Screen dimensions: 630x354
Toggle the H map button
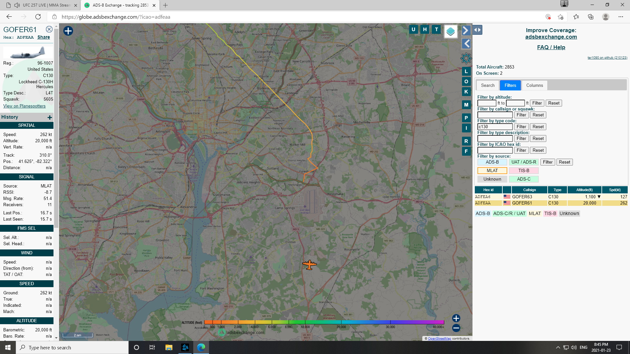click(425, 29)
